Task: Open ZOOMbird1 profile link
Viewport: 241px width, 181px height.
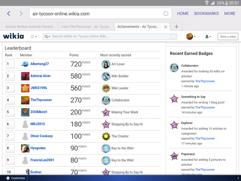Action: pos(39,112)
